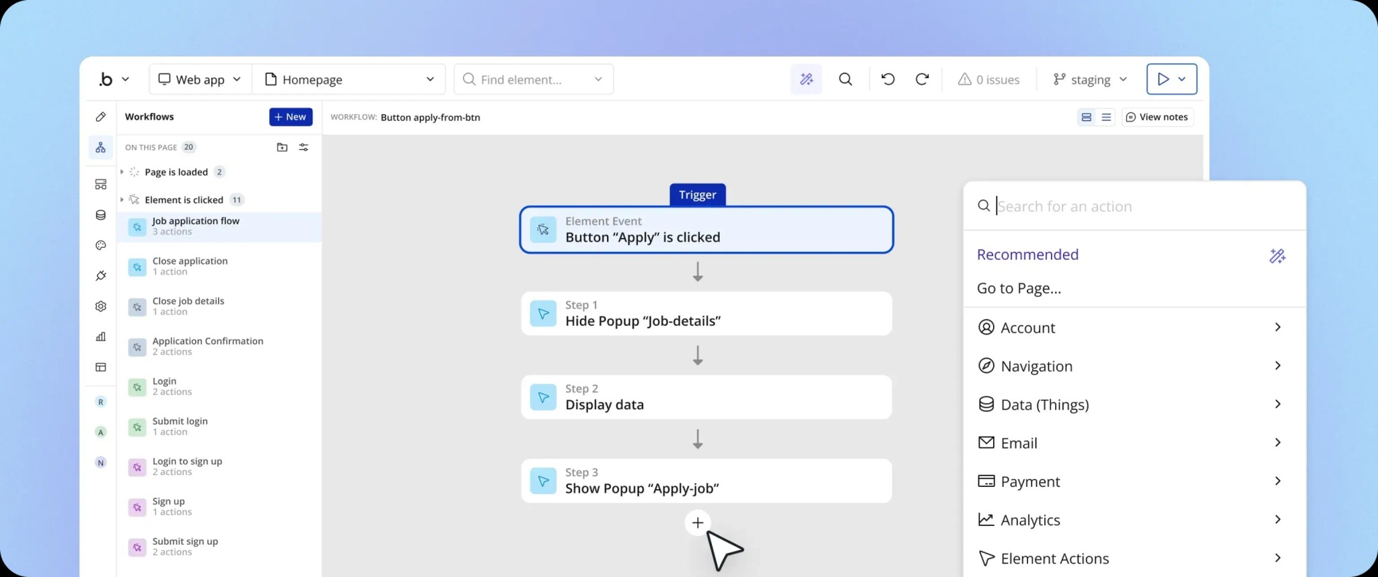Open the Settings gear icon in sidebar

point(101,306)
